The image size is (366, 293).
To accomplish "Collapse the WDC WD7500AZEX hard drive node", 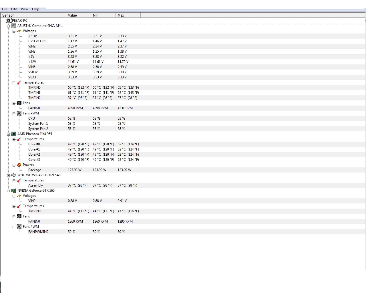I will (8, 175).
